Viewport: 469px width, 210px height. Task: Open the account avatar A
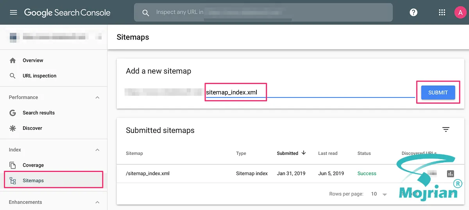click(x=460, y=13)
